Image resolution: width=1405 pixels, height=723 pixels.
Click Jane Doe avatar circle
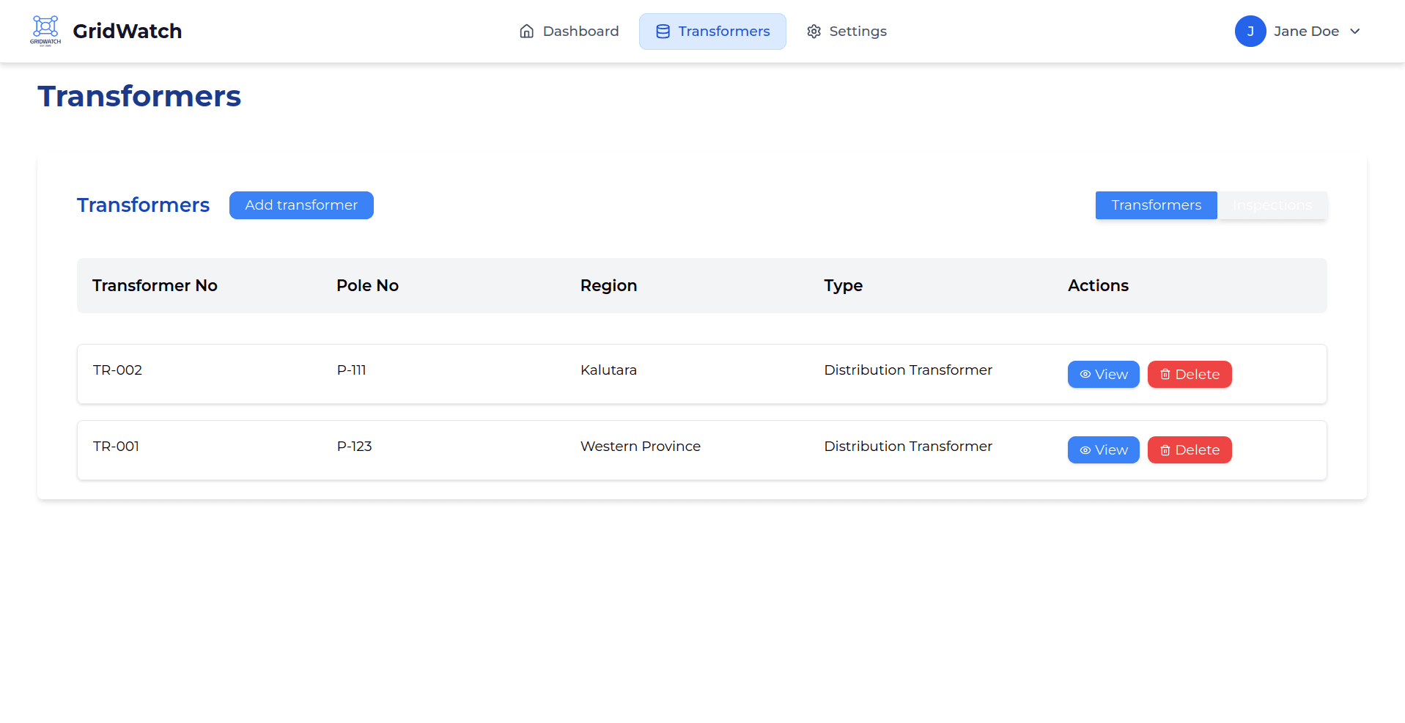point(1250,32)
